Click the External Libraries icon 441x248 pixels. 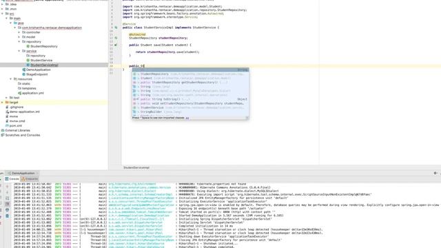click(3, 130)
